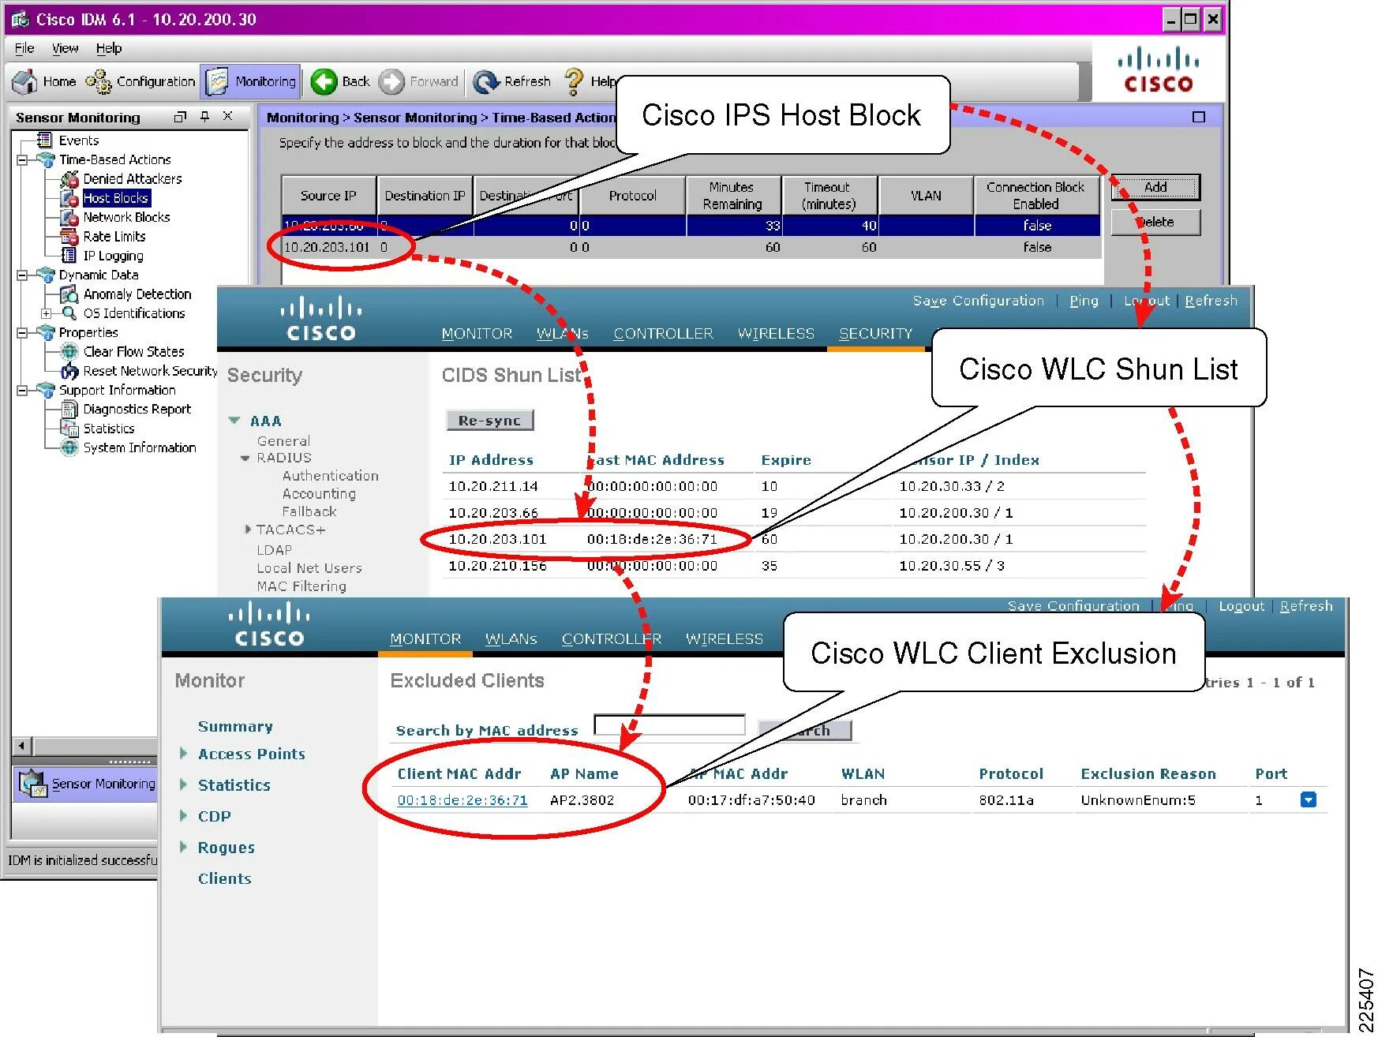Open MAC Filtering in Security menu
This screenshot has width=1378, height=1037.
301,586
